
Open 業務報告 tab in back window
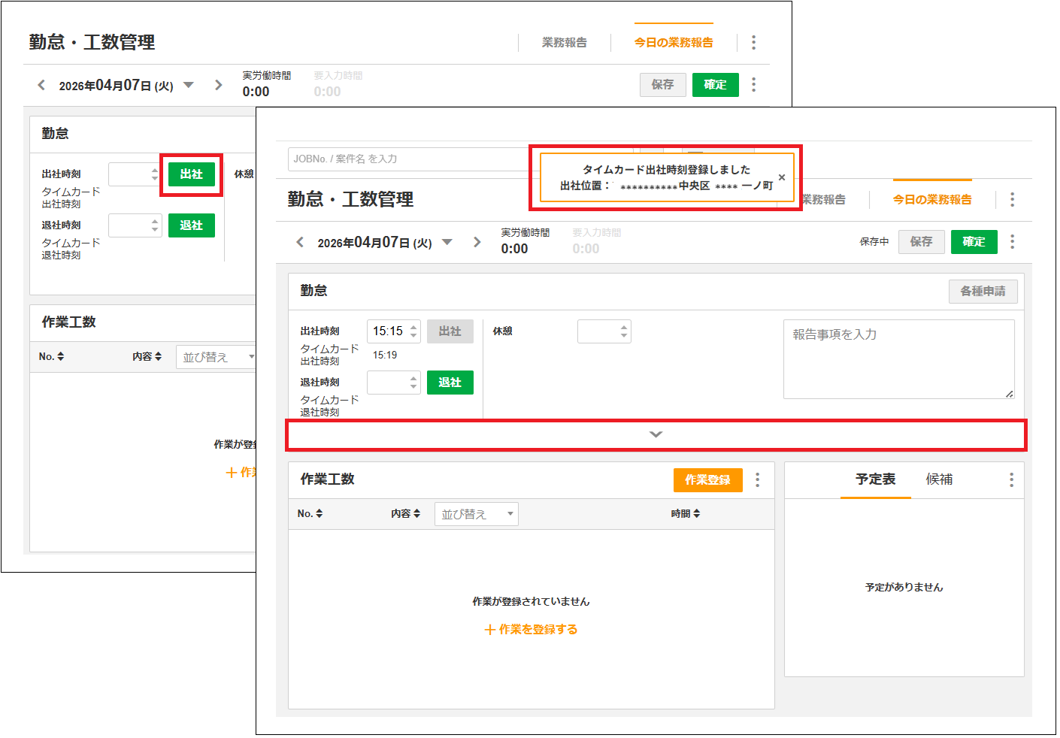pos(565,43)
